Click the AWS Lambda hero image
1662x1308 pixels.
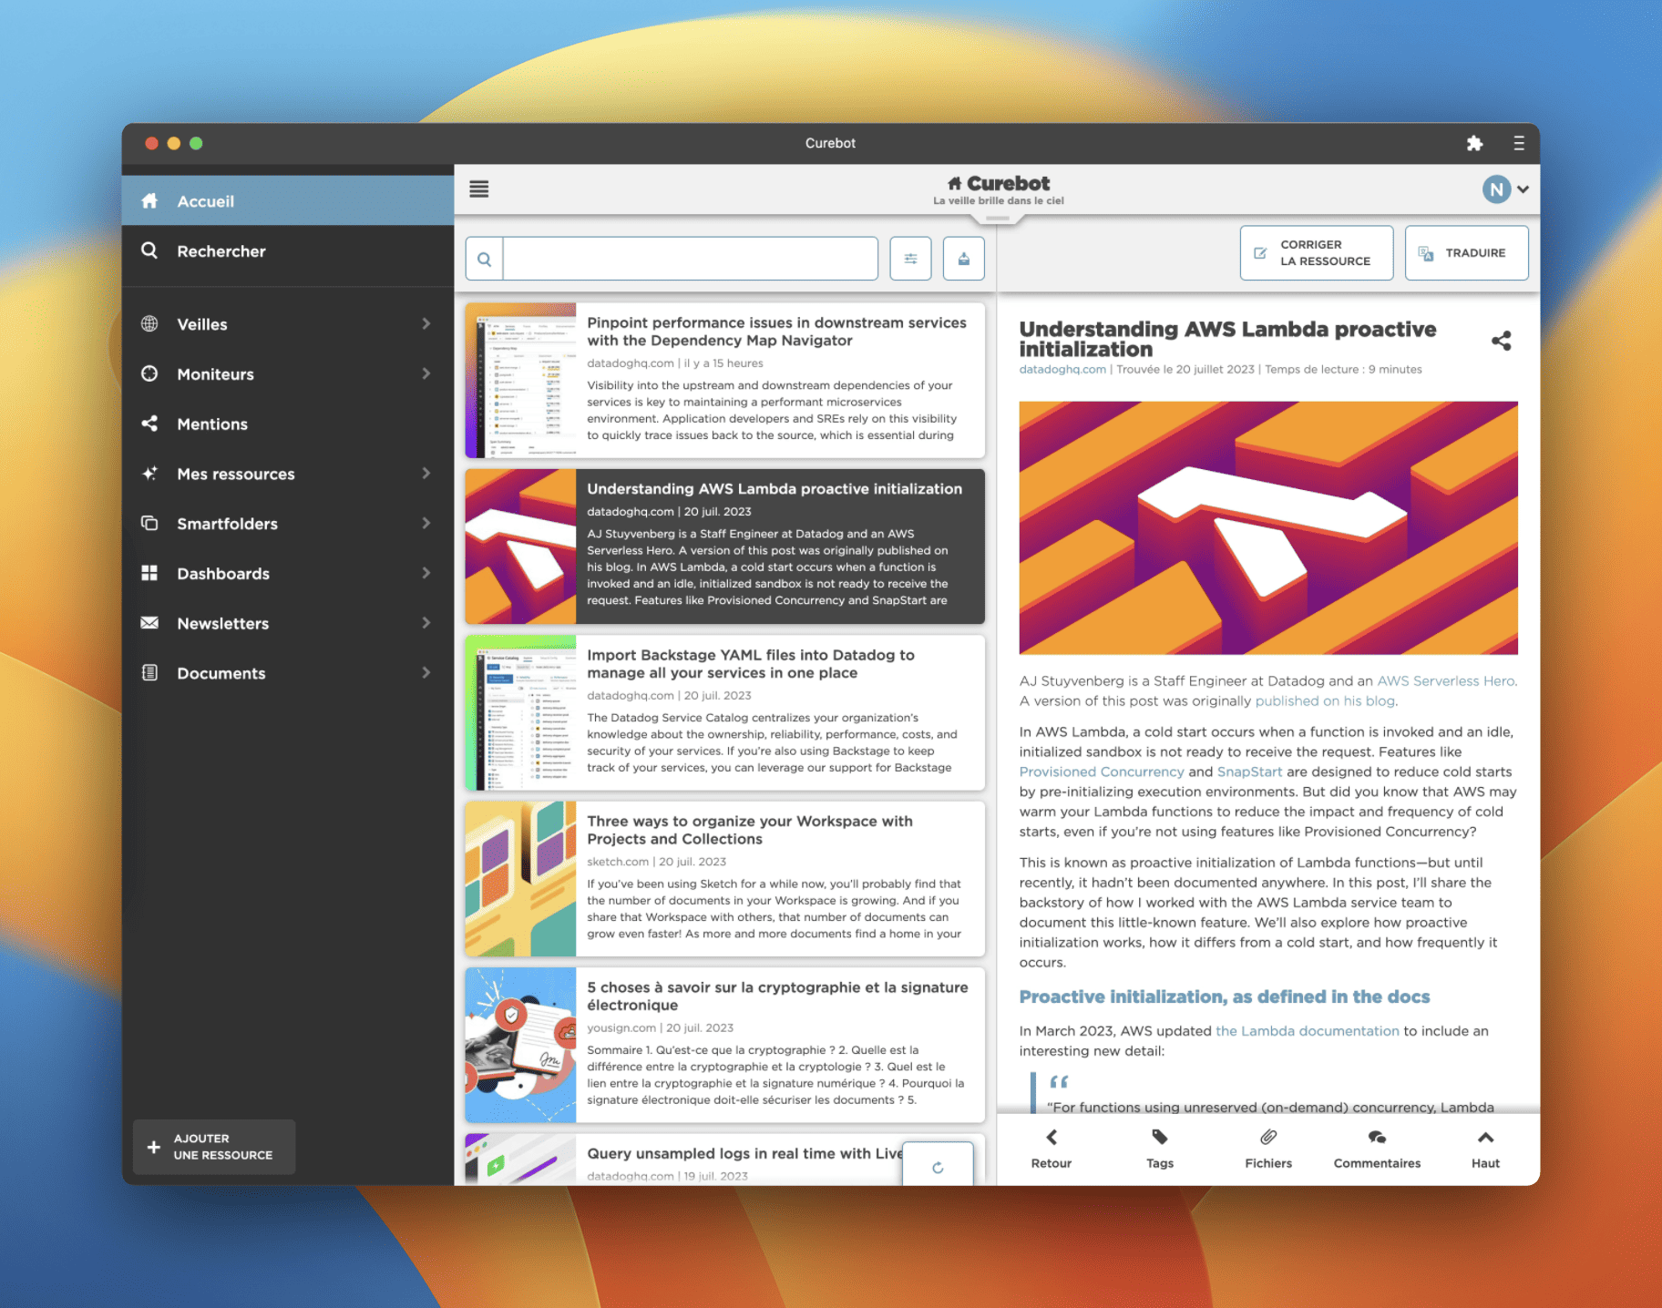tap(1268, 527)
